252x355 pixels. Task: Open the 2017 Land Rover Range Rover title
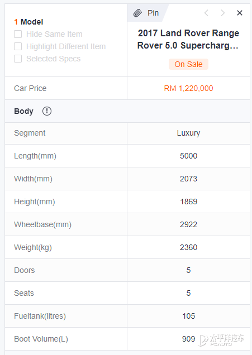pyautogui.click(x=188, y=40)
